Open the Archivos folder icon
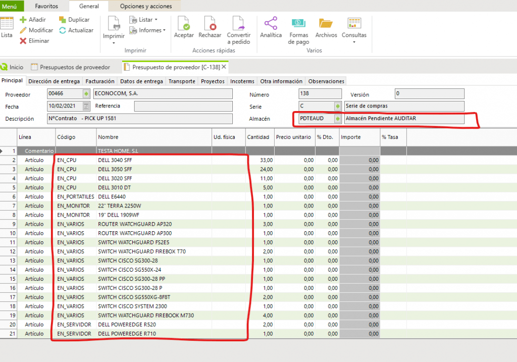517x362 pixels. pos(326,23)
